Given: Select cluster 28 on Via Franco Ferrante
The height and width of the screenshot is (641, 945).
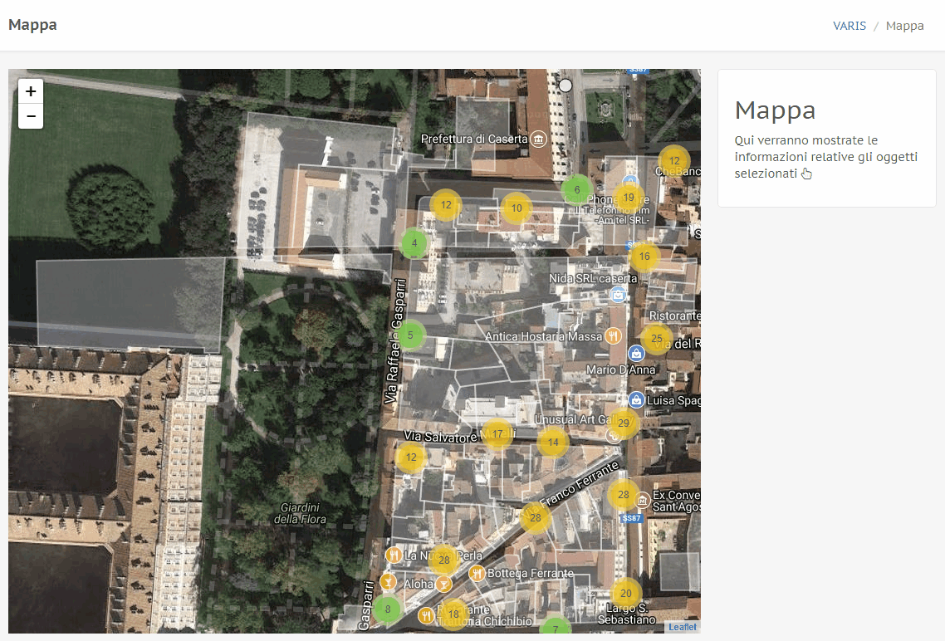Looking at the screenshot, I should pos(535,517).
